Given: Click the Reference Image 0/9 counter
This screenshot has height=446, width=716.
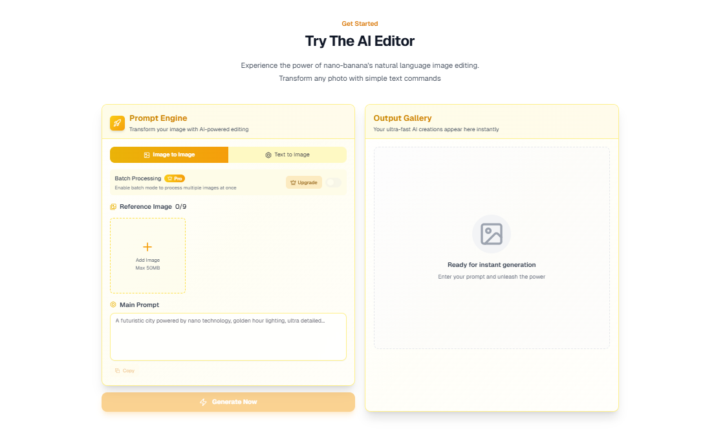Looking at the screenshot, I should click(180, 207).
